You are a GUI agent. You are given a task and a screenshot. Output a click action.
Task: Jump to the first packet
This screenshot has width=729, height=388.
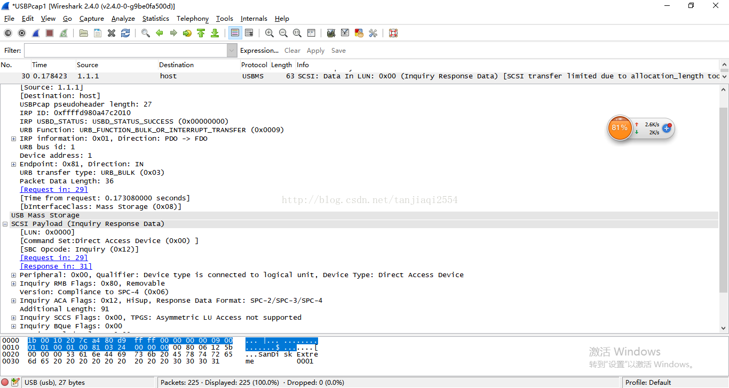click(x=201, y=33)
